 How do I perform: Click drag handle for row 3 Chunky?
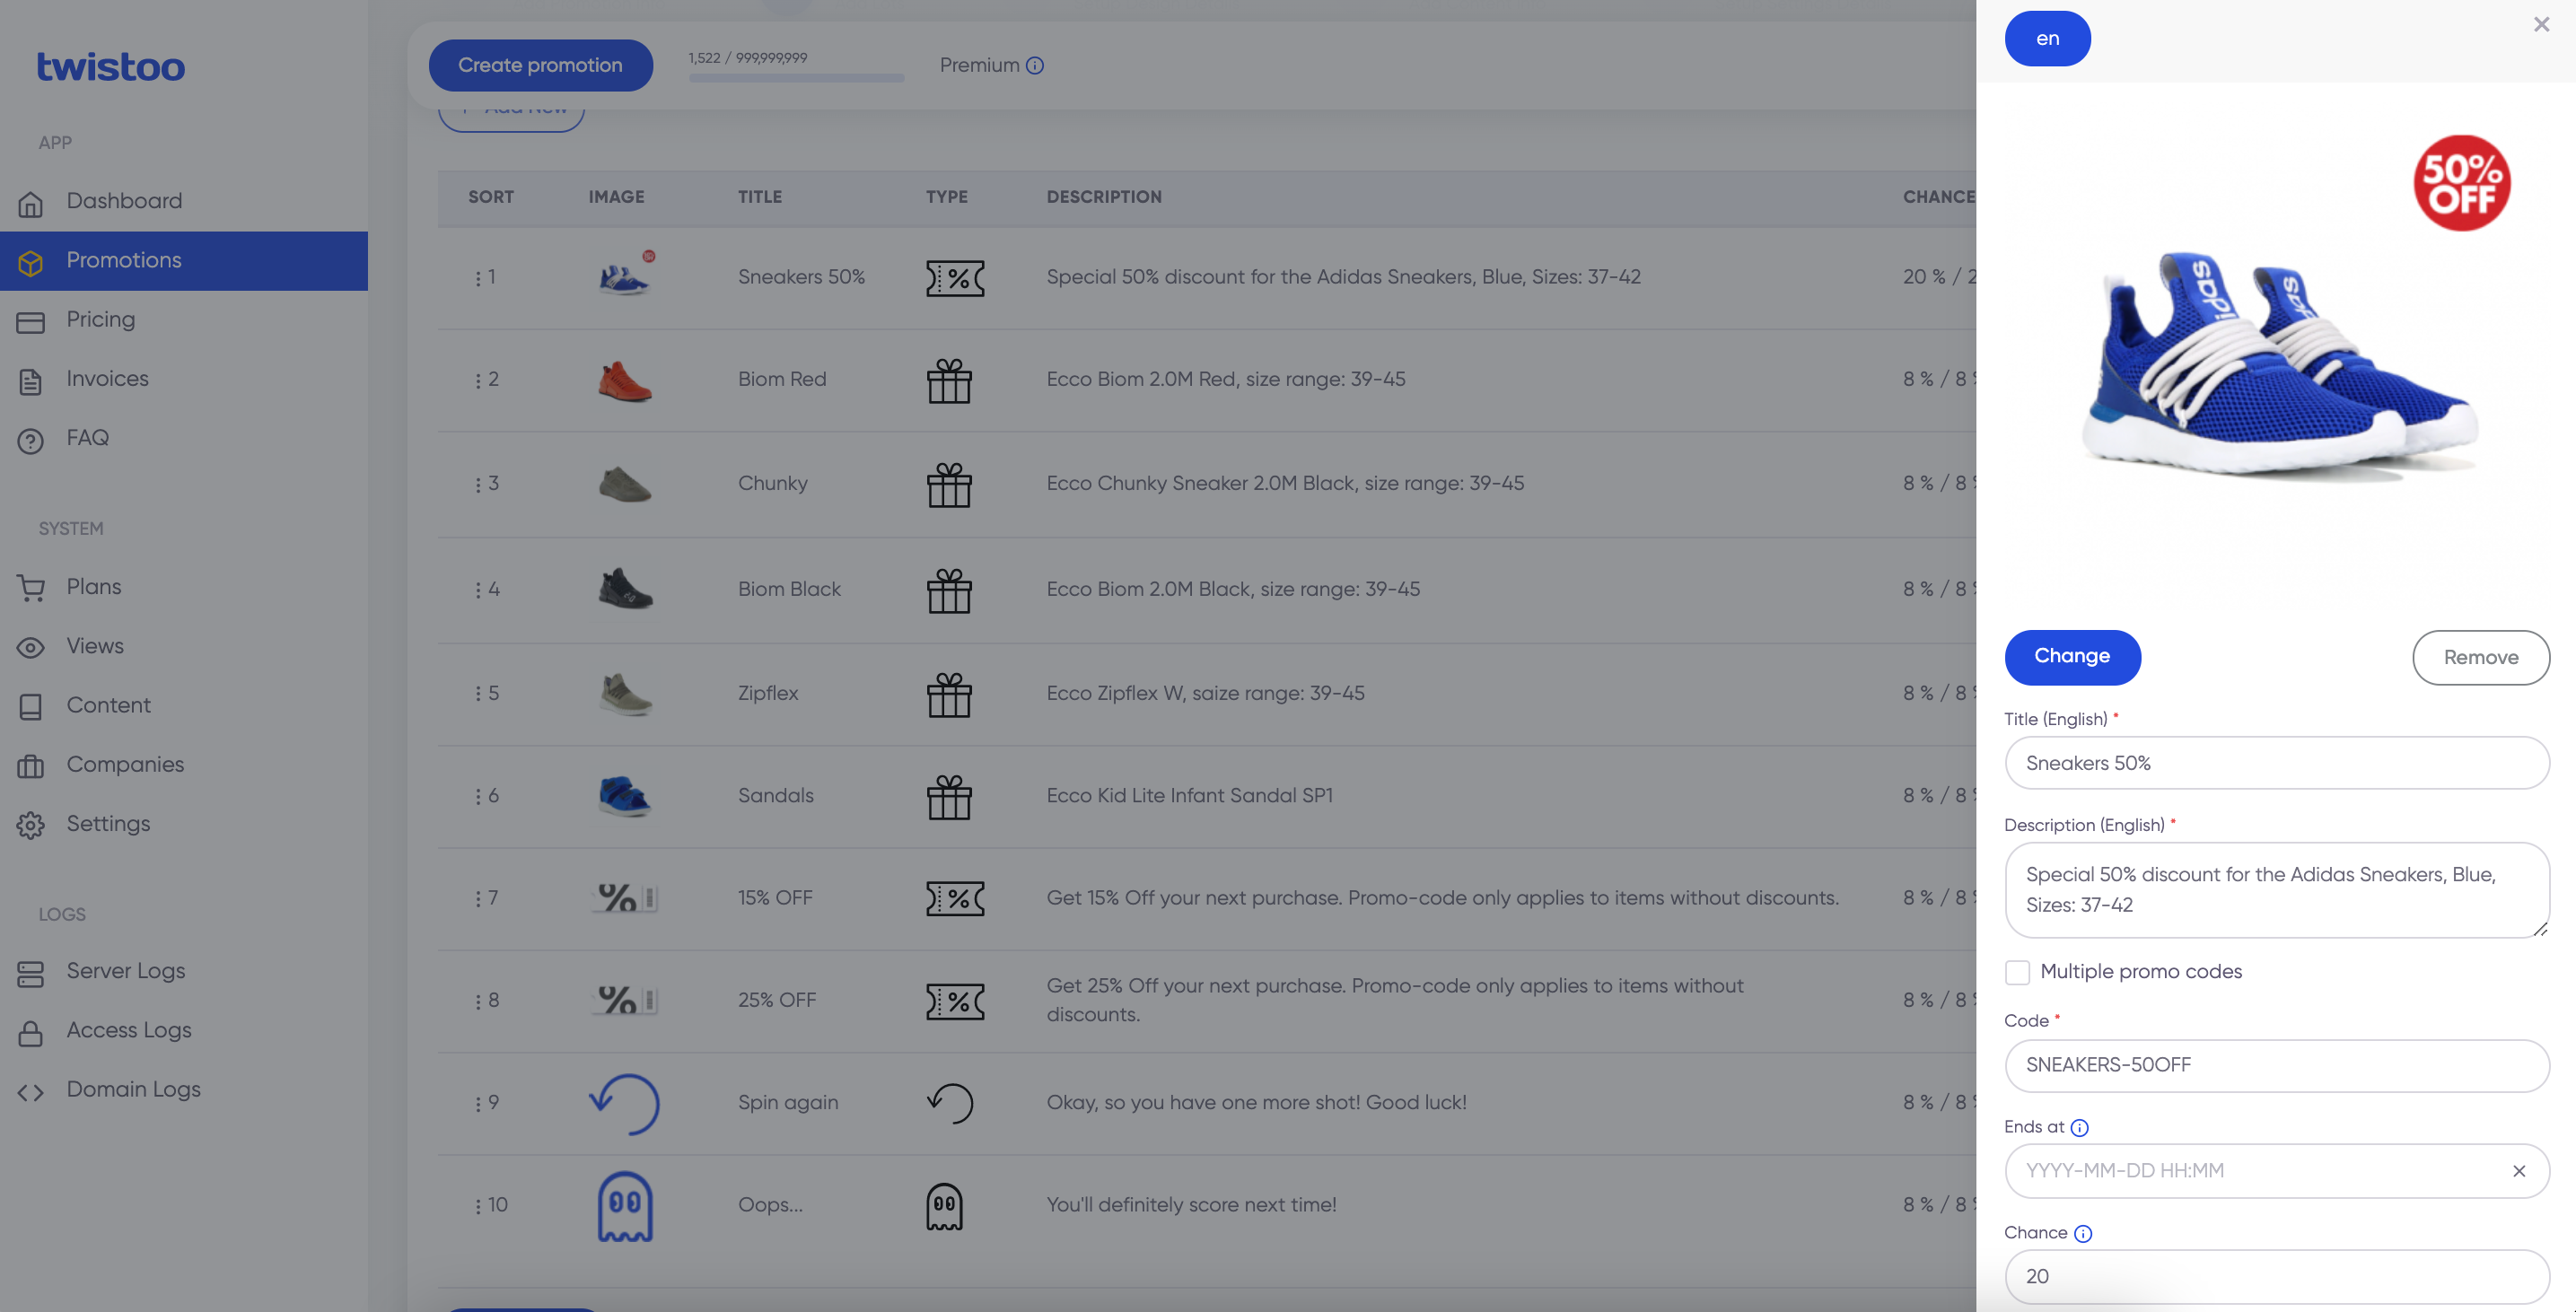[478, 485]
